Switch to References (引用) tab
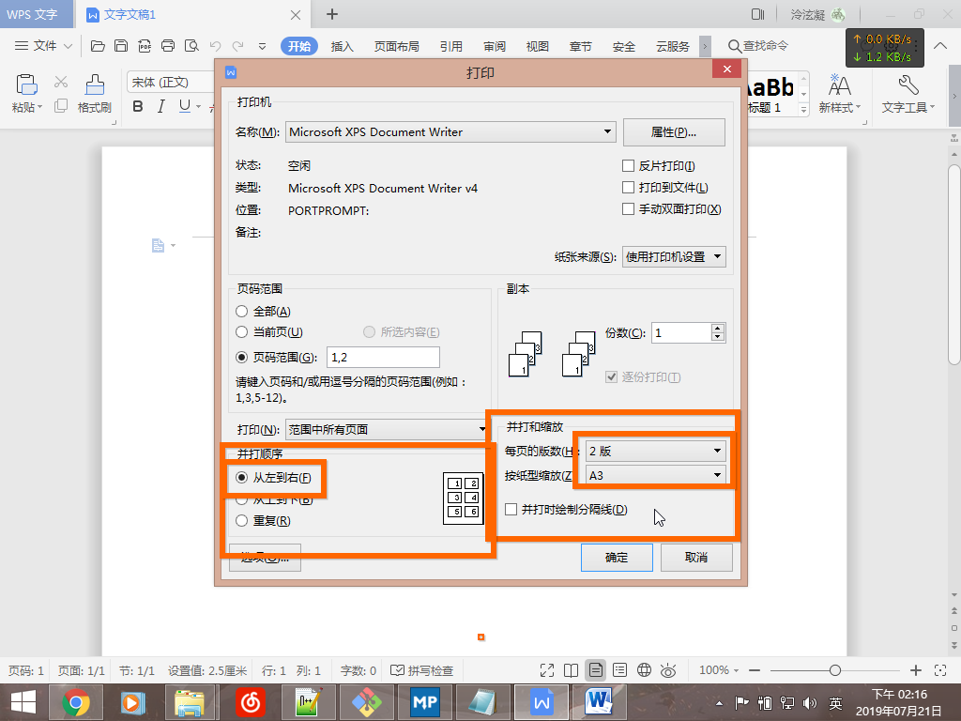 click(x=451, y=46)
